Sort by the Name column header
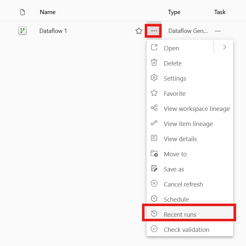Screen dimensions: 246x246 pyautogui.click(x=47, y=12)
